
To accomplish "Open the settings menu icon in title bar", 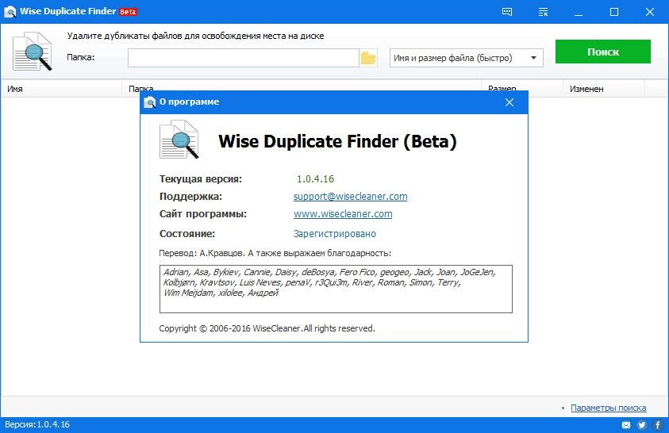I will tap(543, 12).
